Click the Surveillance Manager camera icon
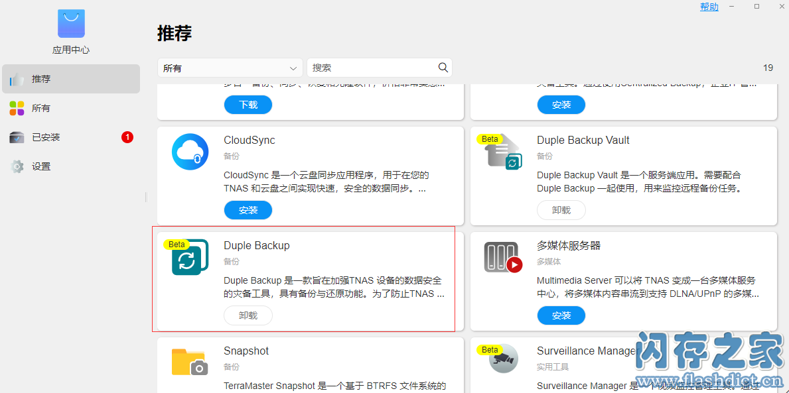Image resolution: width=789 pixels, height=393 pixels. (x=504, y=359)
